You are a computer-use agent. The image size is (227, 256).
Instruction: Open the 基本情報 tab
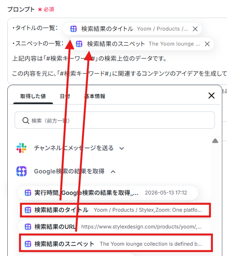tap(95, 96)
